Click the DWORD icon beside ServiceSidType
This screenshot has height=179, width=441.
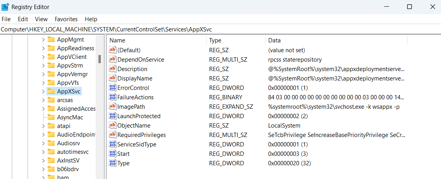click(x=113, y=144)
